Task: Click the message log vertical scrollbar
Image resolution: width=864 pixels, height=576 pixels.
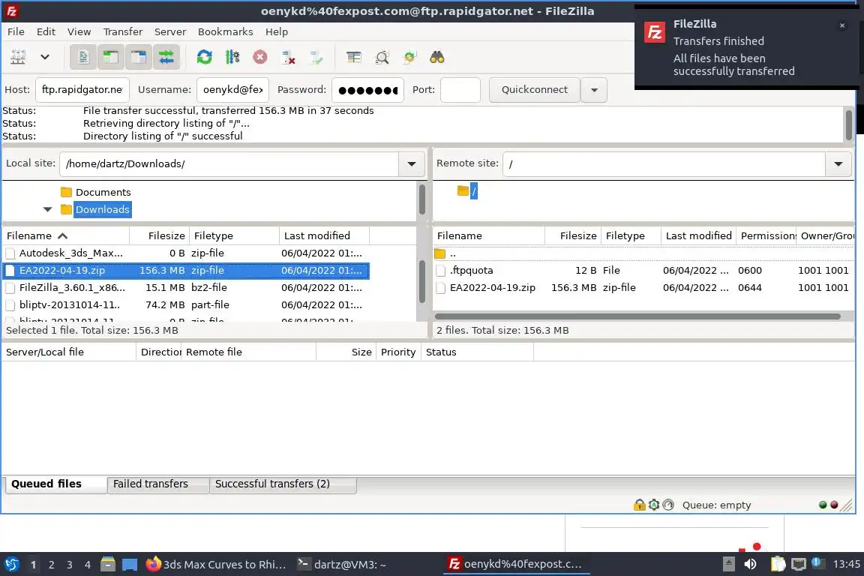Action: point(848,125)
